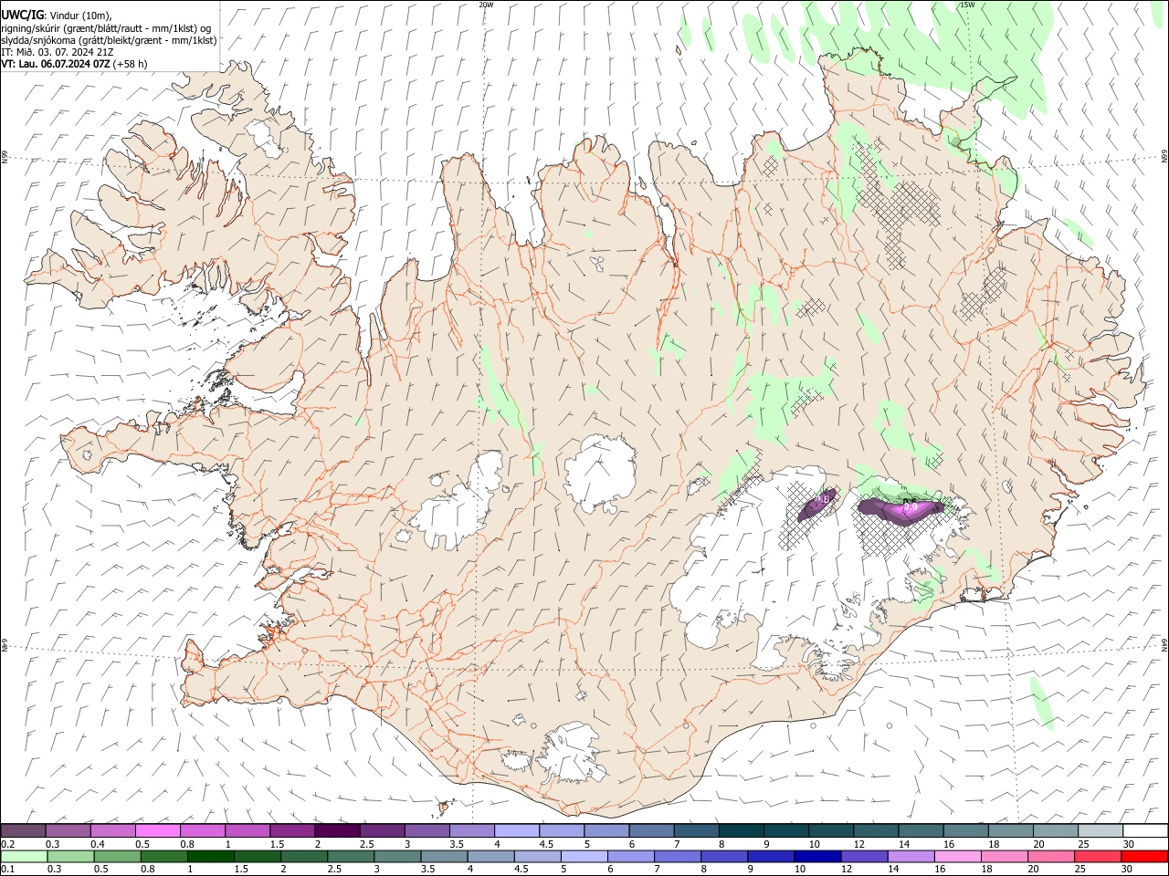Click the grey-green 3 mm rain swatch

(397, 856)
